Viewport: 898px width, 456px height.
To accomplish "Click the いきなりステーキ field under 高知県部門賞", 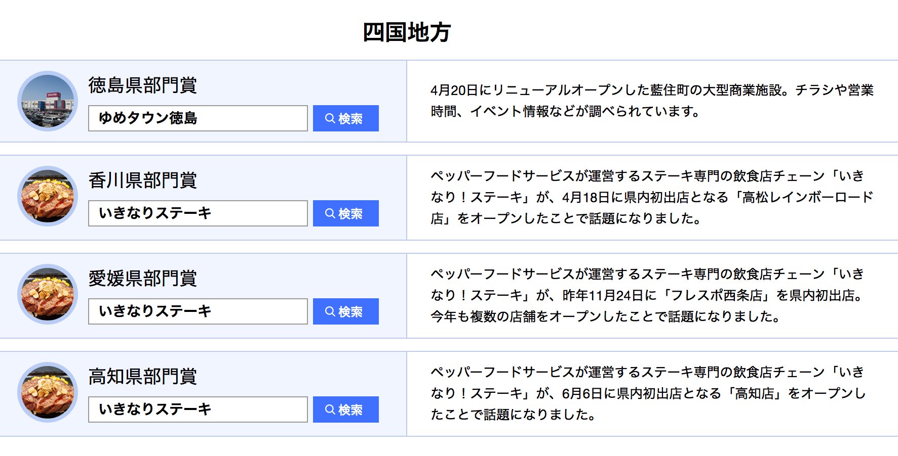I will click(198, 409).
